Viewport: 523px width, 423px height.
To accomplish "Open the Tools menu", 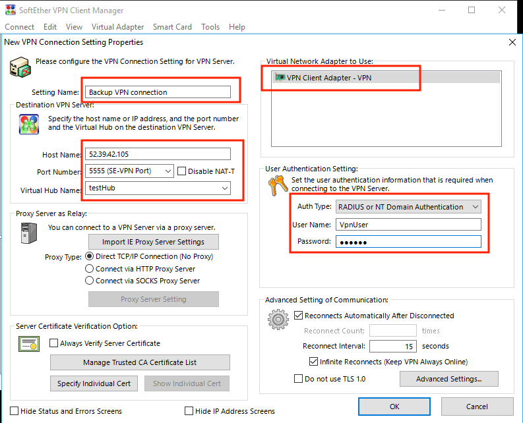I will tap(210, 27).
